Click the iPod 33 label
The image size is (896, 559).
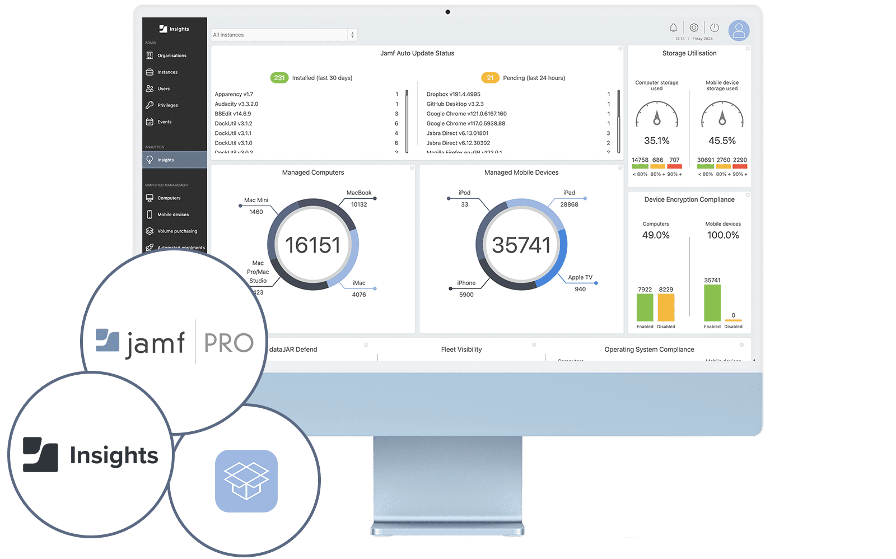click(x=465, y=198)
